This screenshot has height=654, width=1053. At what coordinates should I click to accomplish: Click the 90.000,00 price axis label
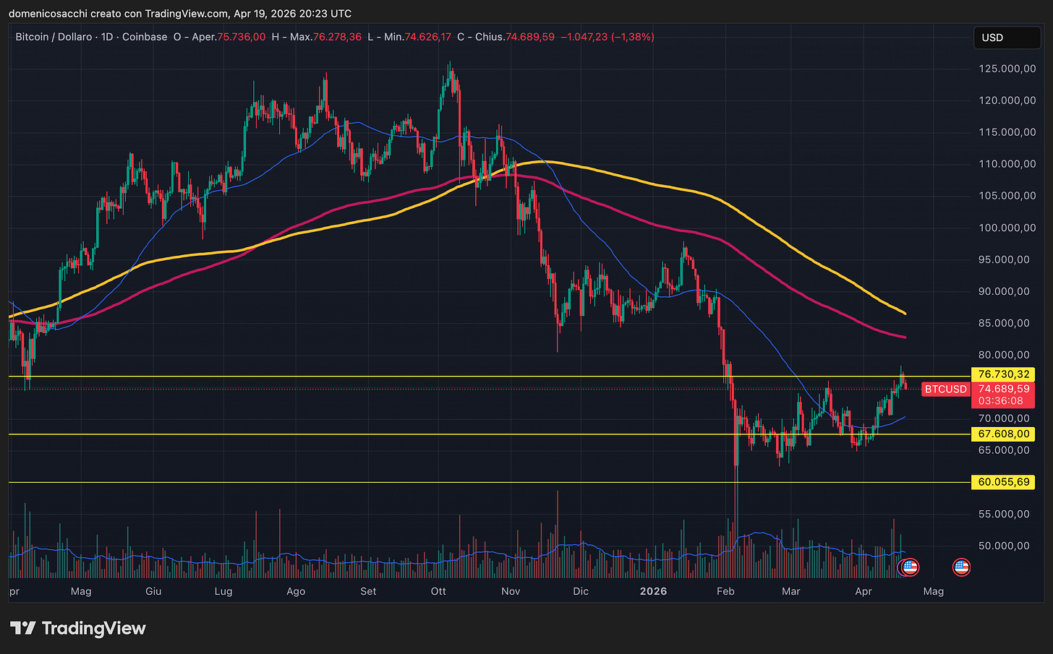tap(1005, 291)
